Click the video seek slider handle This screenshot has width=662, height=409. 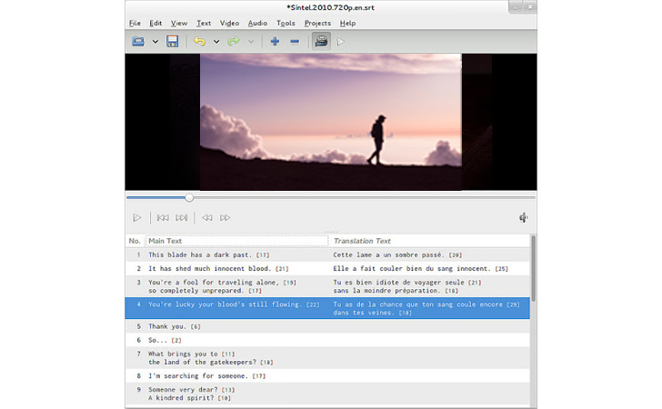pyautogui.click(x=189, y=197)
